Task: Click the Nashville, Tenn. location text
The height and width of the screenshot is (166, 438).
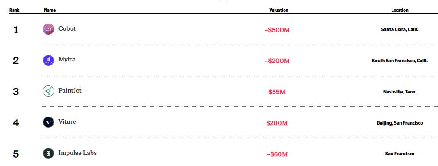Action: point(400,92)
